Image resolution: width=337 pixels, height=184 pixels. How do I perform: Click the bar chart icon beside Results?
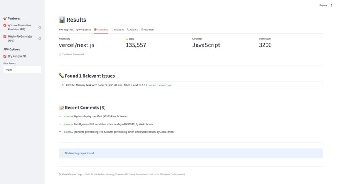[62, 20]
